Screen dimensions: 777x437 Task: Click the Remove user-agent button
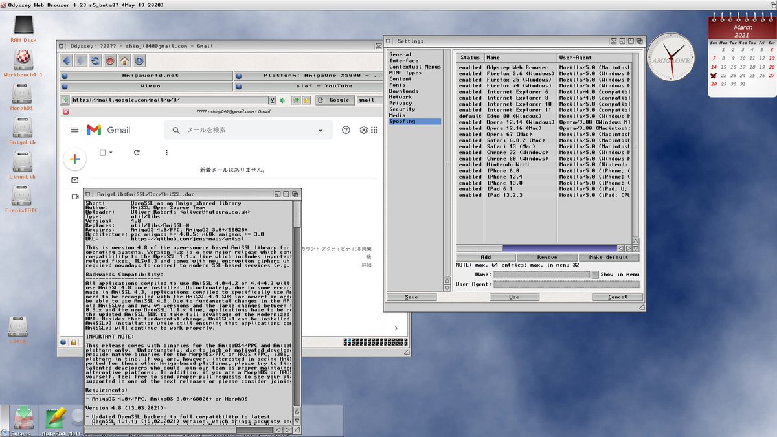[x=547, y=257]
